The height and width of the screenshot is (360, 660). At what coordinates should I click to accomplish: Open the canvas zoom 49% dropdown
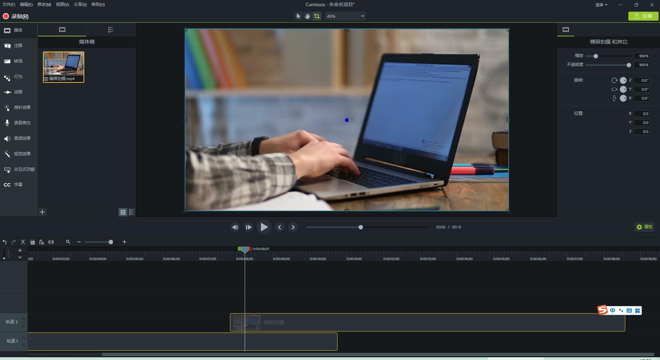(x=362, y=16)
